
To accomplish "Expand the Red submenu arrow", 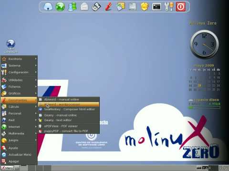I will [36, 120].
